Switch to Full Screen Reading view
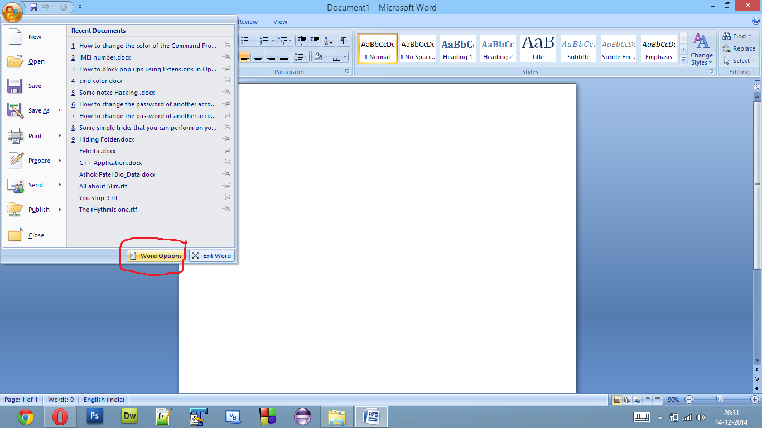The width and height of the screenshot is (762, 428). click(x=627, y=400)
